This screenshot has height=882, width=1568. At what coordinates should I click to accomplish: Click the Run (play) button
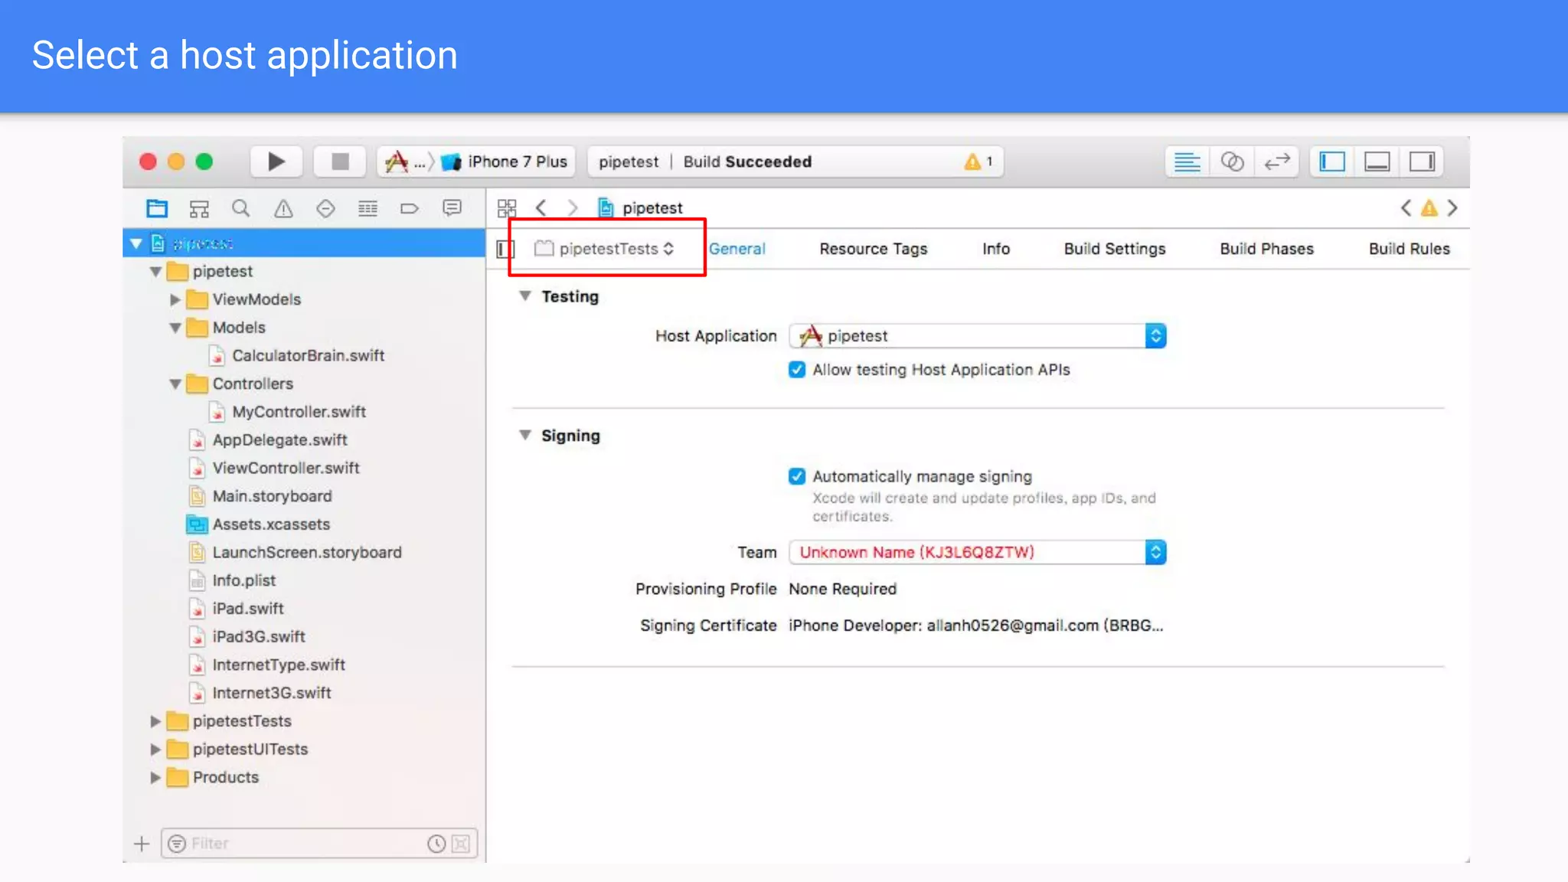click(x=276, y=162)
